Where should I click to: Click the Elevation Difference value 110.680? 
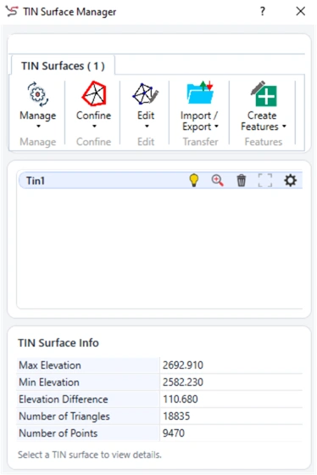(181, 399)
